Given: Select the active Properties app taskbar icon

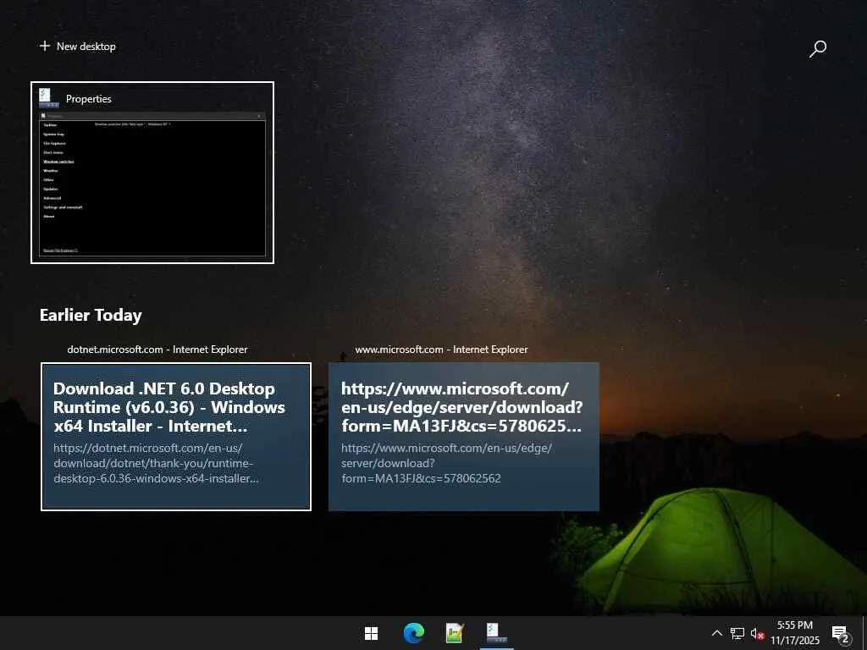Looking at the screenshot, I should coord(496,633).
